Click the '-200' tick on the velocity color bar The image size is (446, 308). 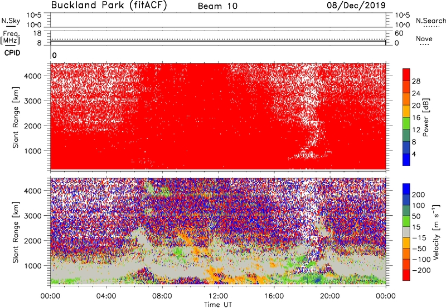[x=421, y=270]
